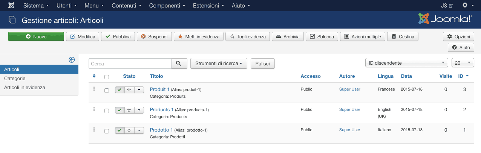The width and height of the screenshot is (481, 153).
Task: Click drag handle of Prodotto 1 row
Action: pos(94,130)
